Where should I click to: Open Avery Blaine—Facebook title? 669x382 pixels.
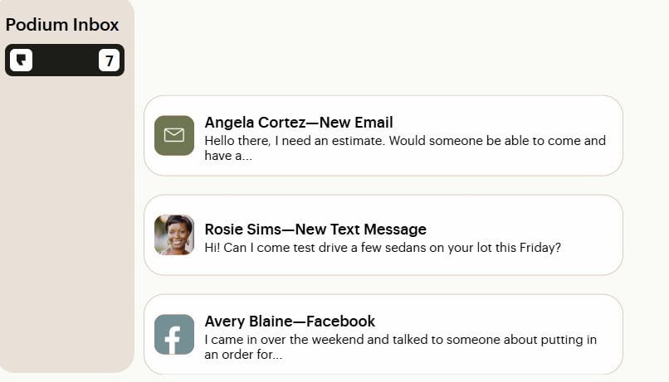point(290,321)
